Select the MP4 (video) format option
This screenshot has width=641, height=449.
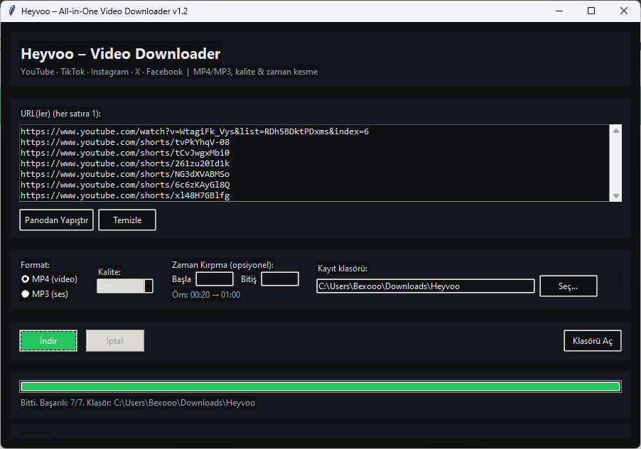tap(49, 279)
